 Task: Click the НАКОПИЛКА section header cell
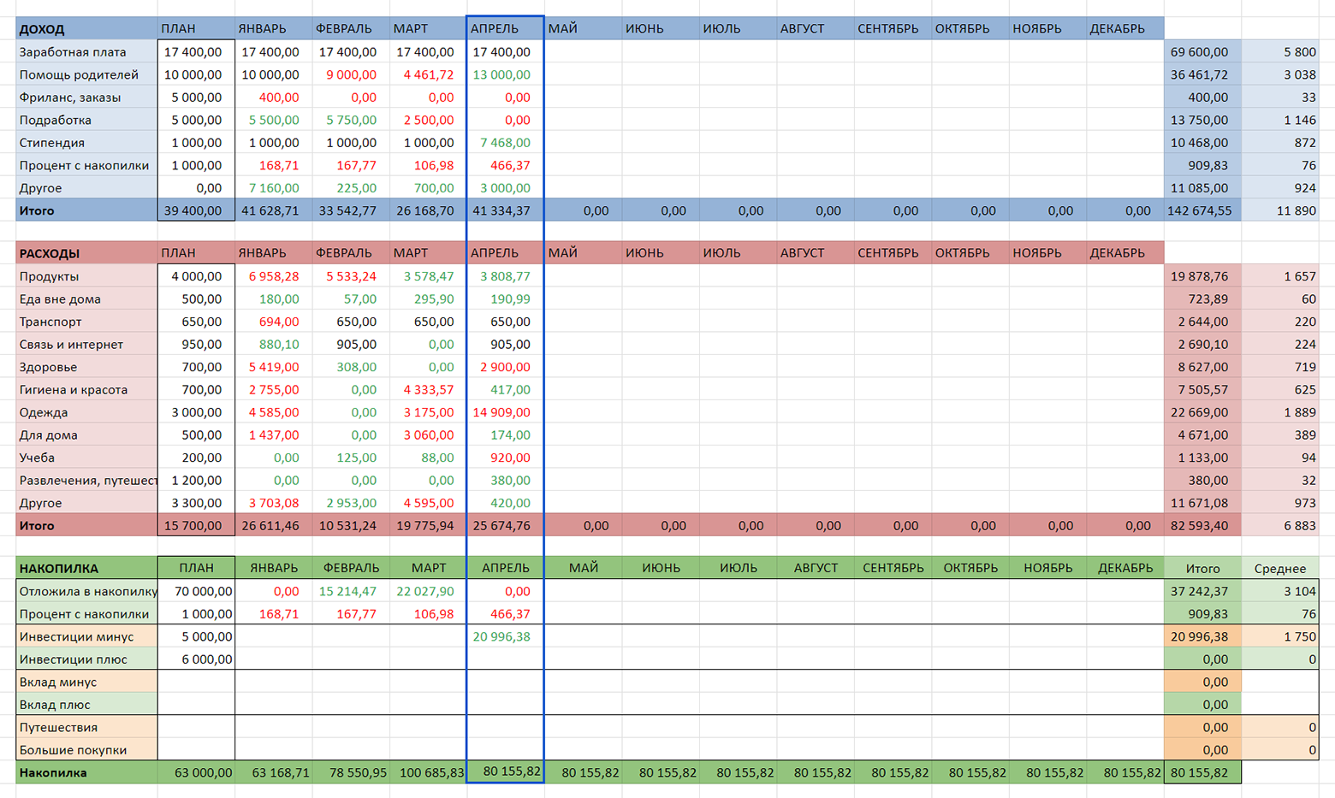coord(86,568)
